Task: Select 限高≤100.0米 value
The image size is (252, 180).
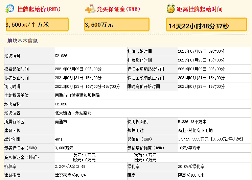Action: click(x=191, y=175)
